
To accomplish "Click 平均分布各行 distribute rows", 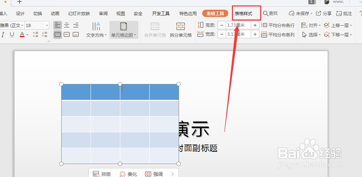I will click(278, 25).
